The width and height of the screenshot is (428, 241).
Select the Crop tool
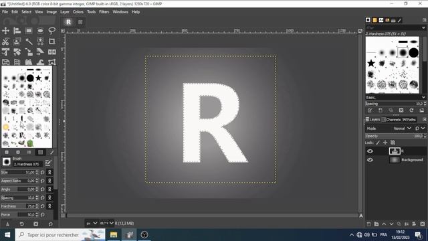(52, 42)
